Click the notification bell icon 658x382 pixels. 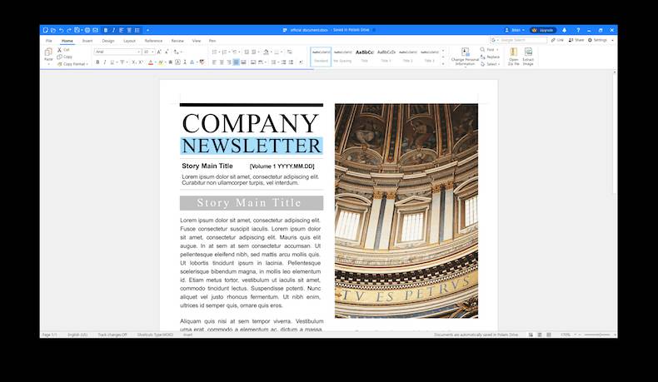coord(566,30)
